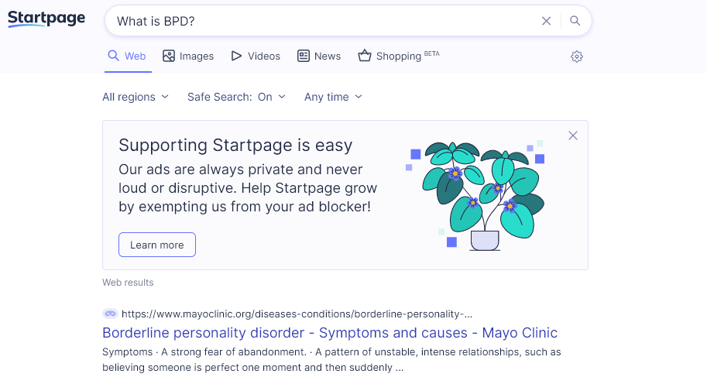Click the mayoclinic.org result URL
The height and width of the screenshot is (384, 707).
(x=297, y=314)
